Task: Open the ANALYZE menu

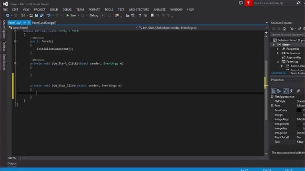Action: 159,9
